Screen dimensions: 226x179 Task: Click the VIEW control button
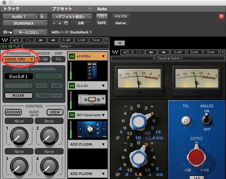55,112
